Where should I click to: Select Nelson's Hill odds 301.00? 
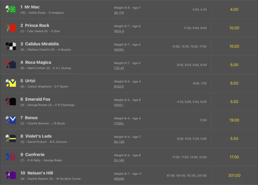coord(234,175)
